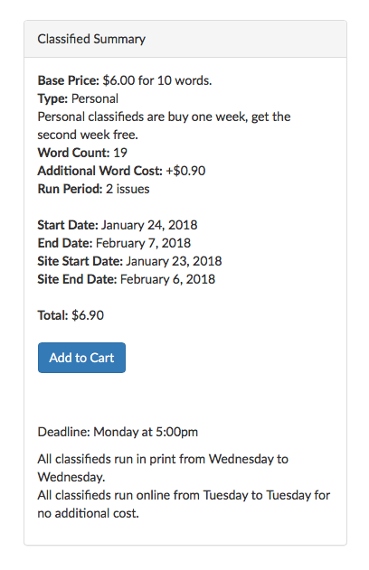This screenshot has width=369, height=570.
Task: Select the End Date February 7, 2018 line
Action: pos(114,243)
